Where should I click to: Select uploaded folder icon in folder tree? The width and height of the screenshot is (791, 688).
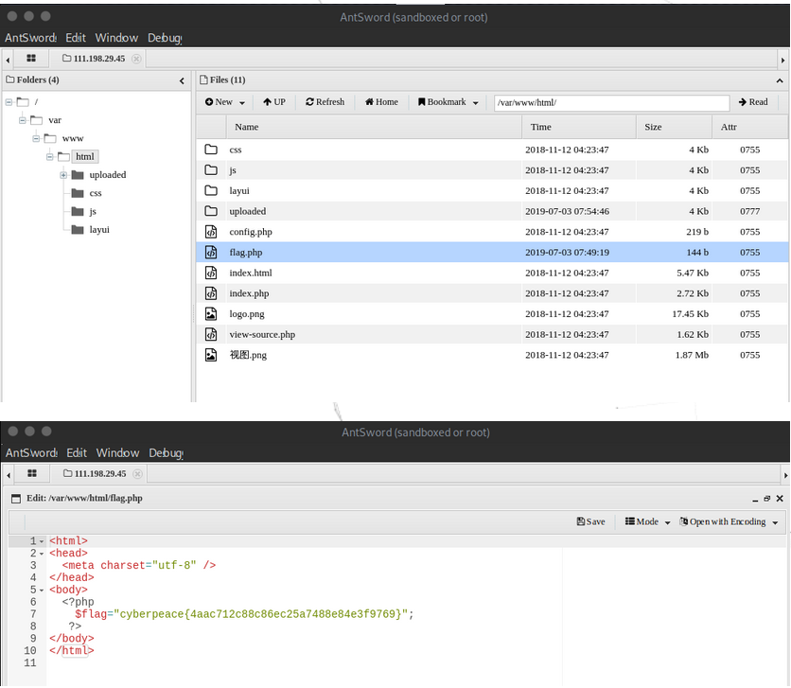(x=78, y=175)
